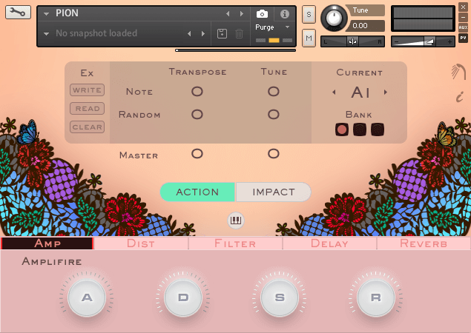Solo the instrument with the S button

(x=309, y=15)
